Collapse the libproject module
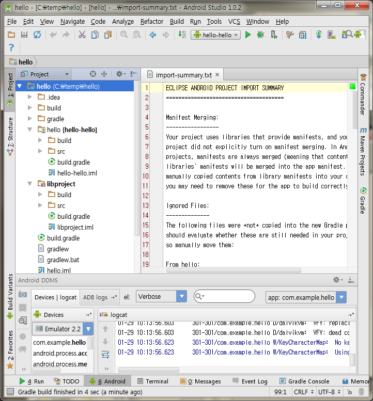Screen dimensions: 373x401 coord(30,184)
